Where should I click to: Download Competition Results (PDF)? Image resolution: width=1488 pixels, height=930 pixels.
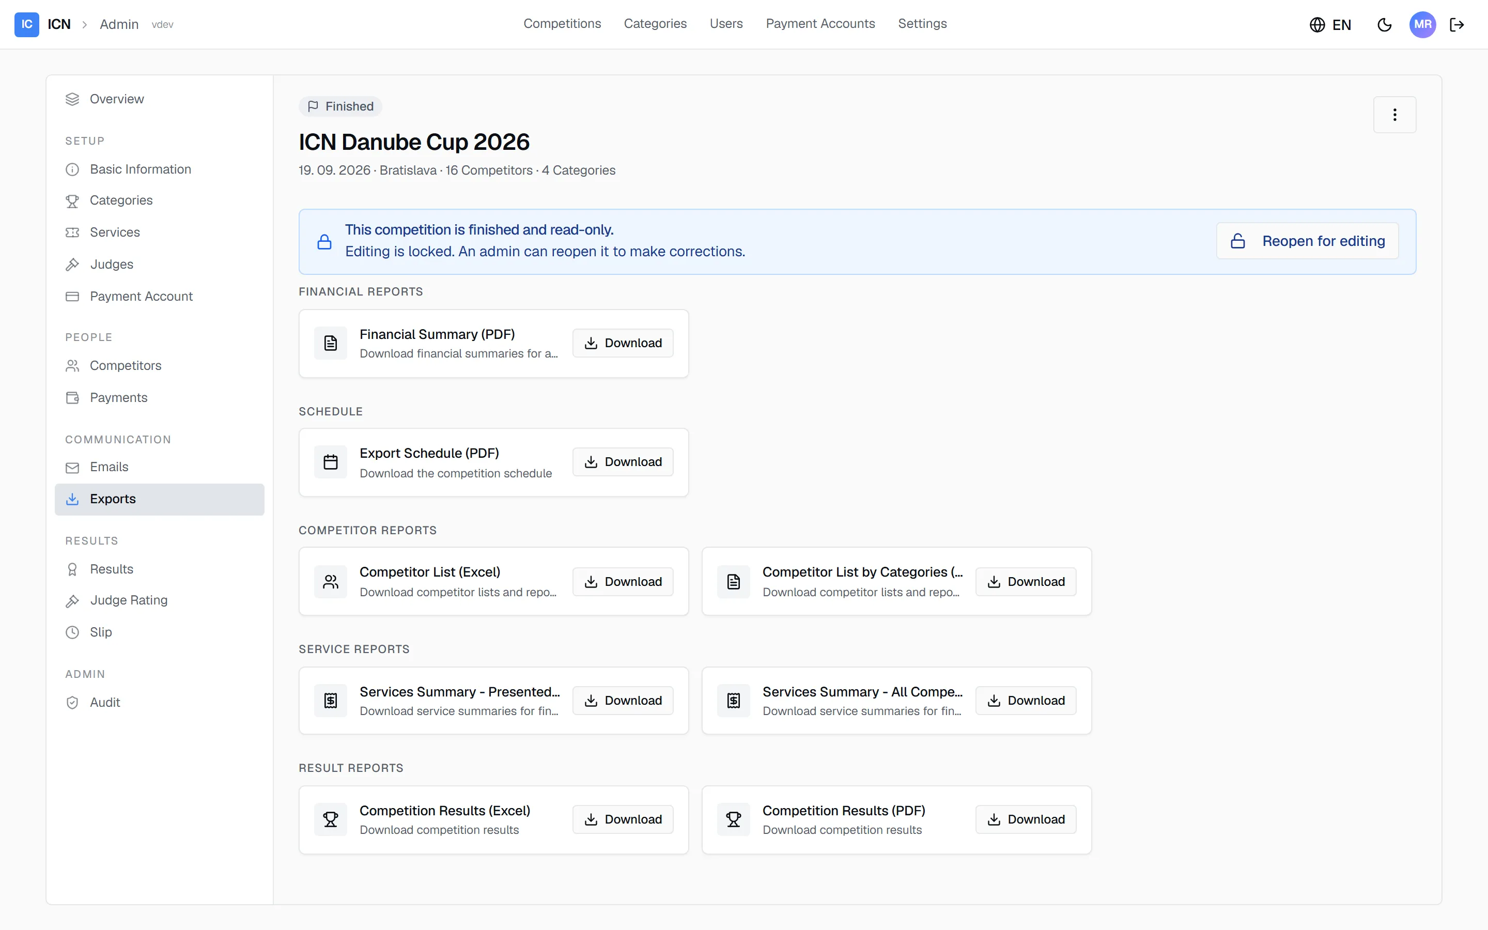[x=1026, y=819]
